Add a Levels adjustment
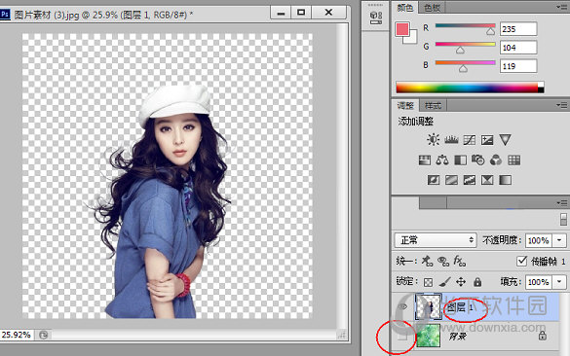The width and height of the screenshot is (570, 356). [451, 140]
